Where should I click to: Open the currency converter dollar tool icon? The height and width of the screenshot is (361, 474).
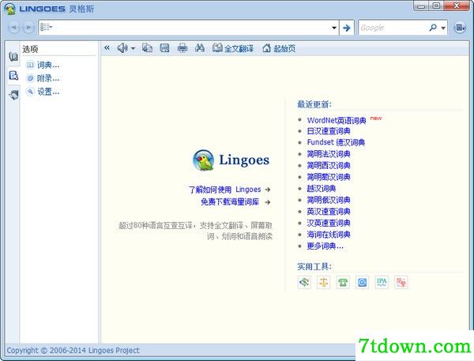coord(304,282)
